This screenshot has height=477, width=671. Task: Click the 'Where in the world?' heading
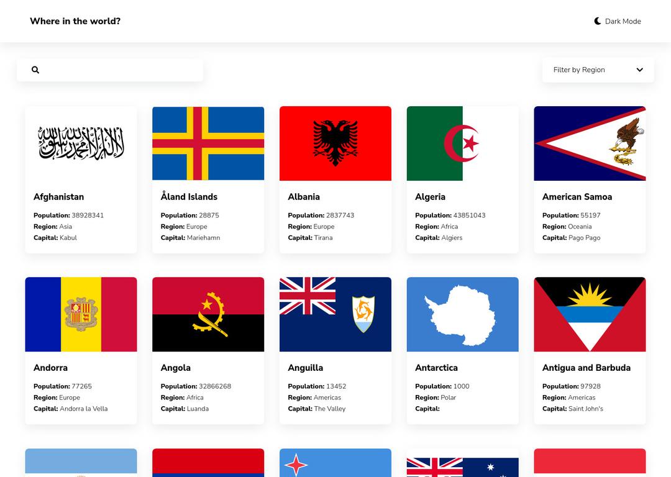tap(75, 21)
